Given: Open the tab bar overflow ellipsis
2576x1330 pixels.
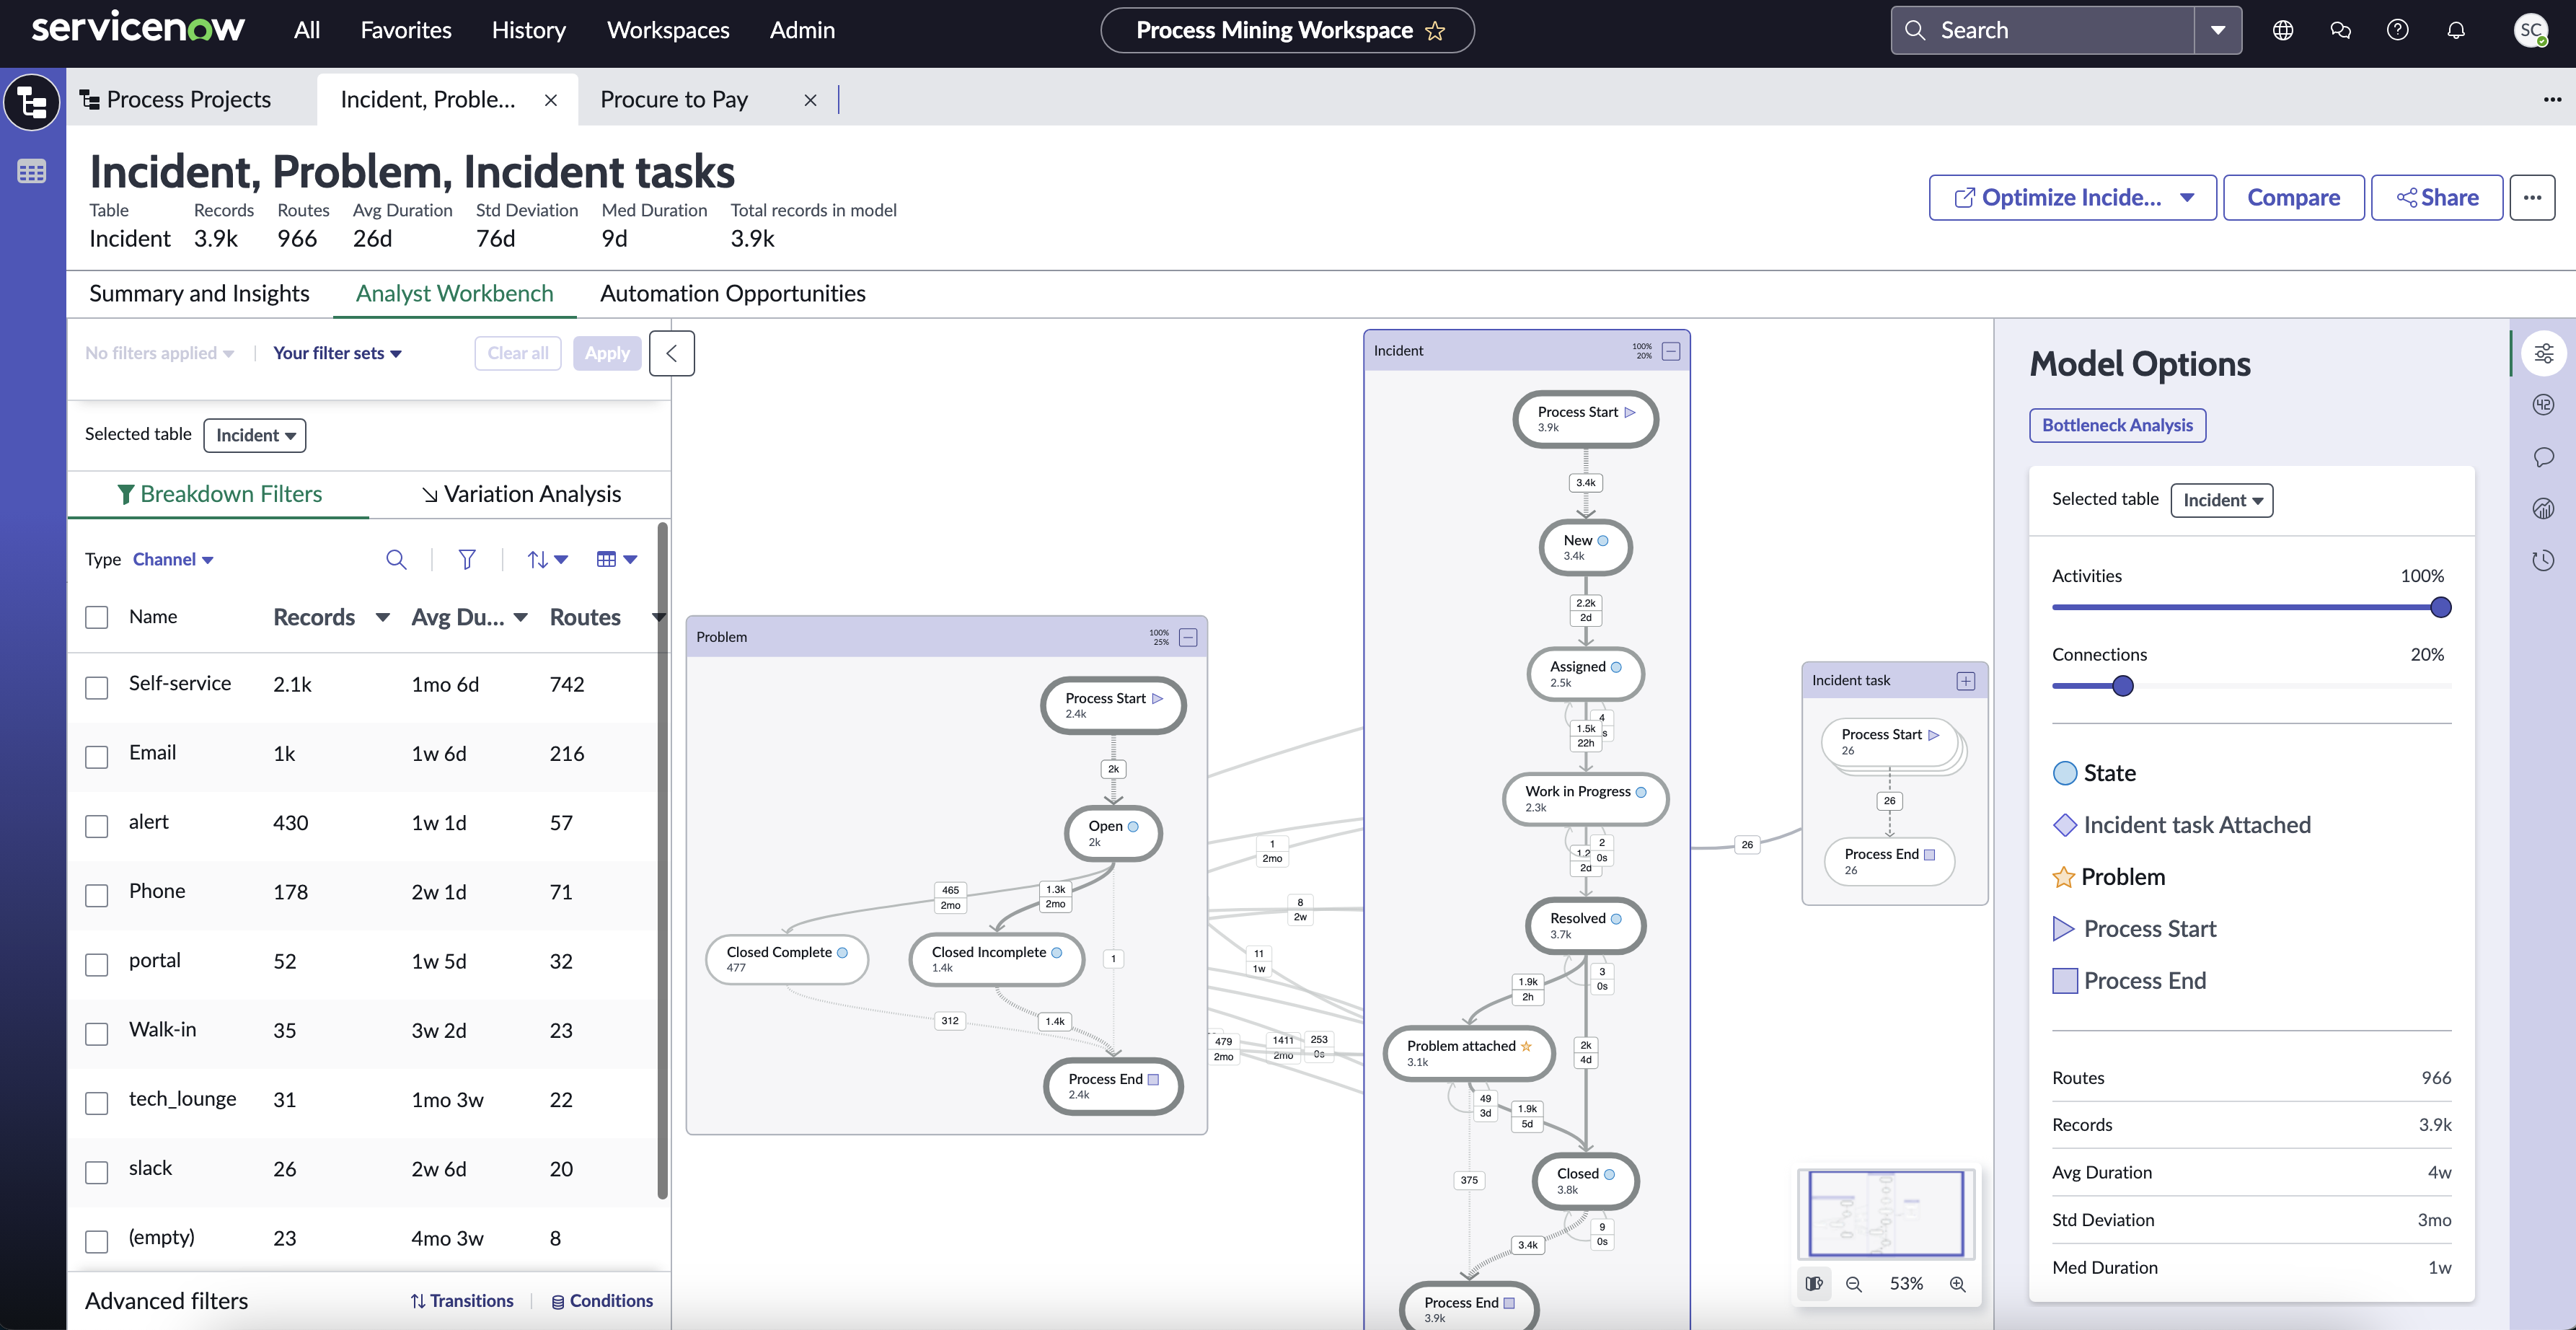Looking at the screenshot, I should [x=2553, y=99].
